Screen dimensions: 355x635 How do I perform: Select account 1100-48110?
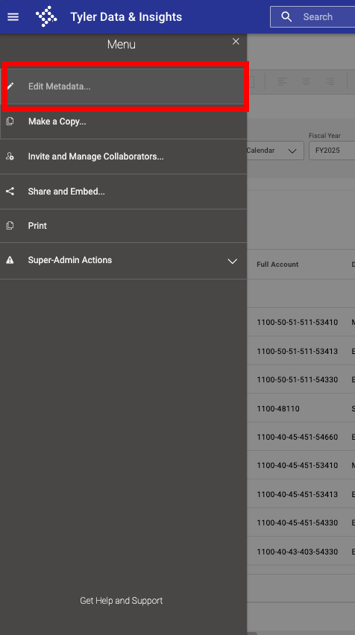(278, 408)
